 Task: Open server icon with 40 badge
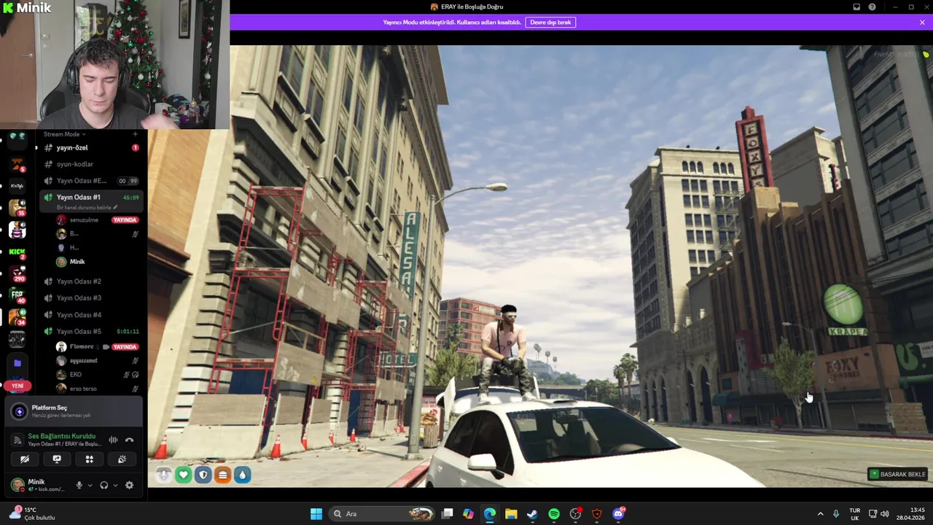point(17,295)
